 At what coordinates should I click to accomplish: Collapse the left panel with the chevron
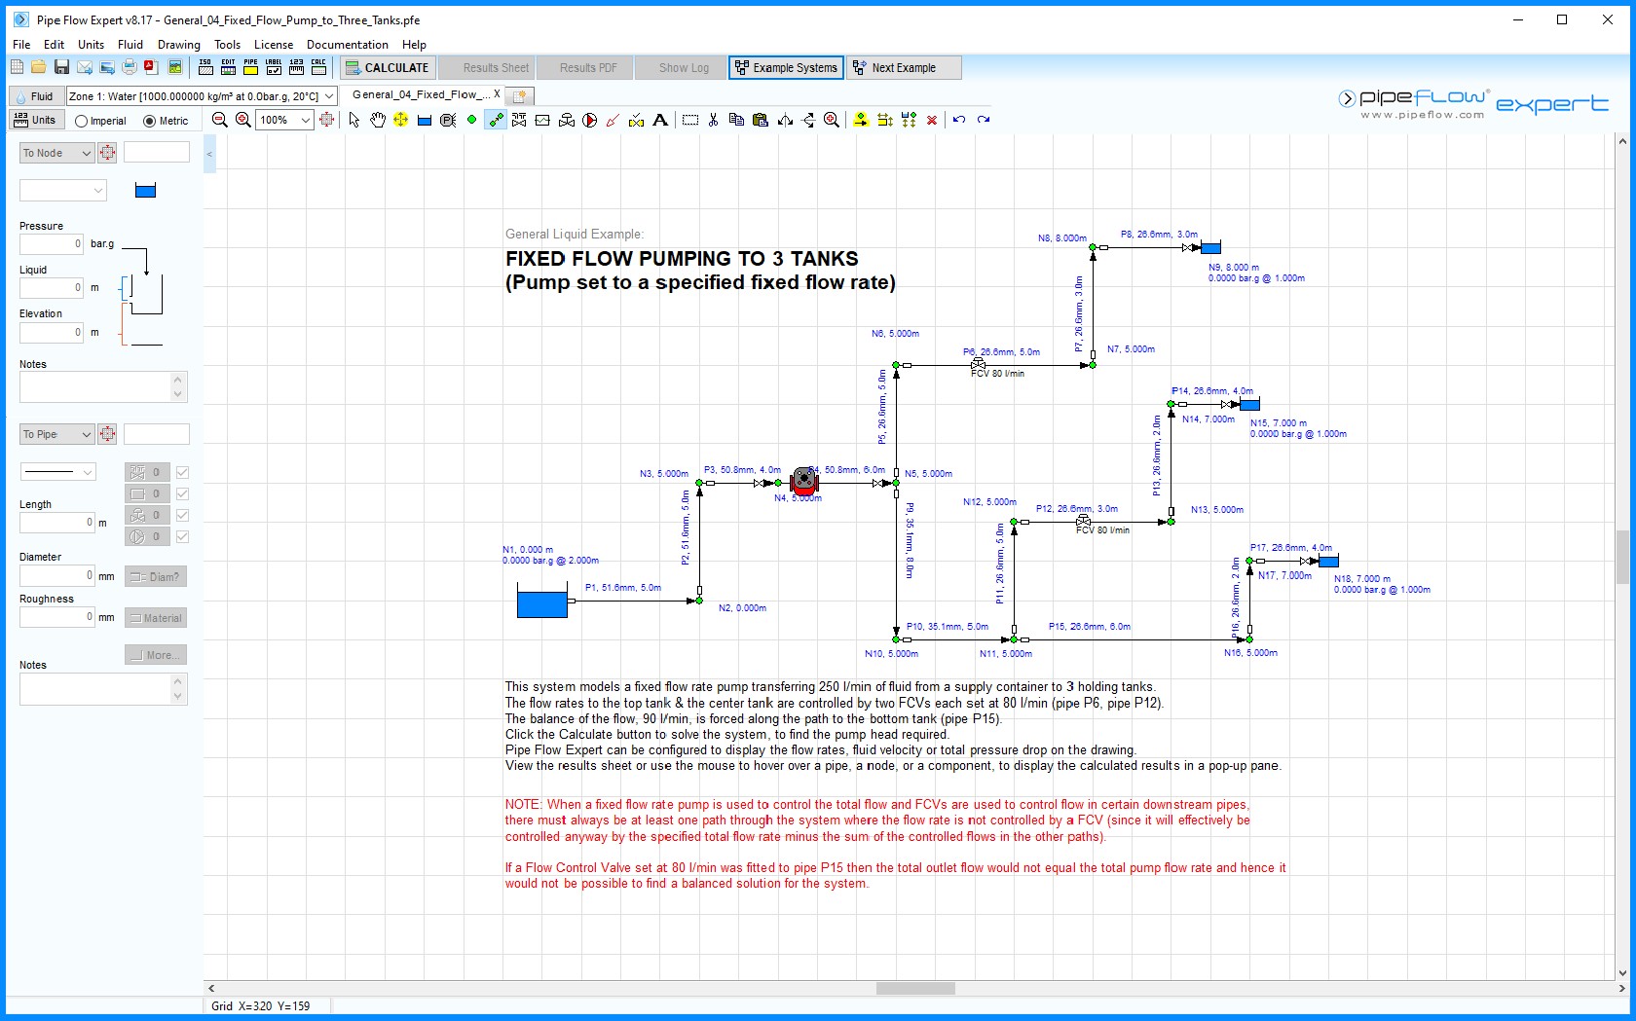point(209,154)
